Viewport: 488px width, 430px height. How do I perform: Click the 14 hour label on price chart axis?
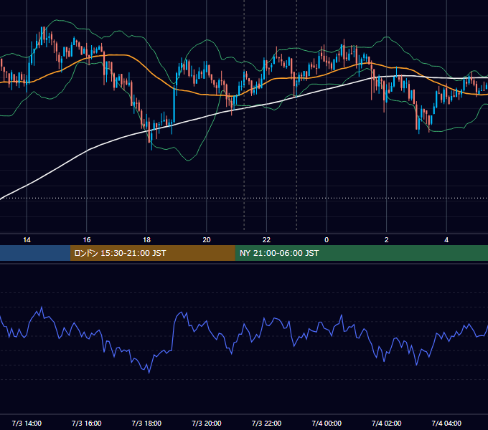[27, 240]
